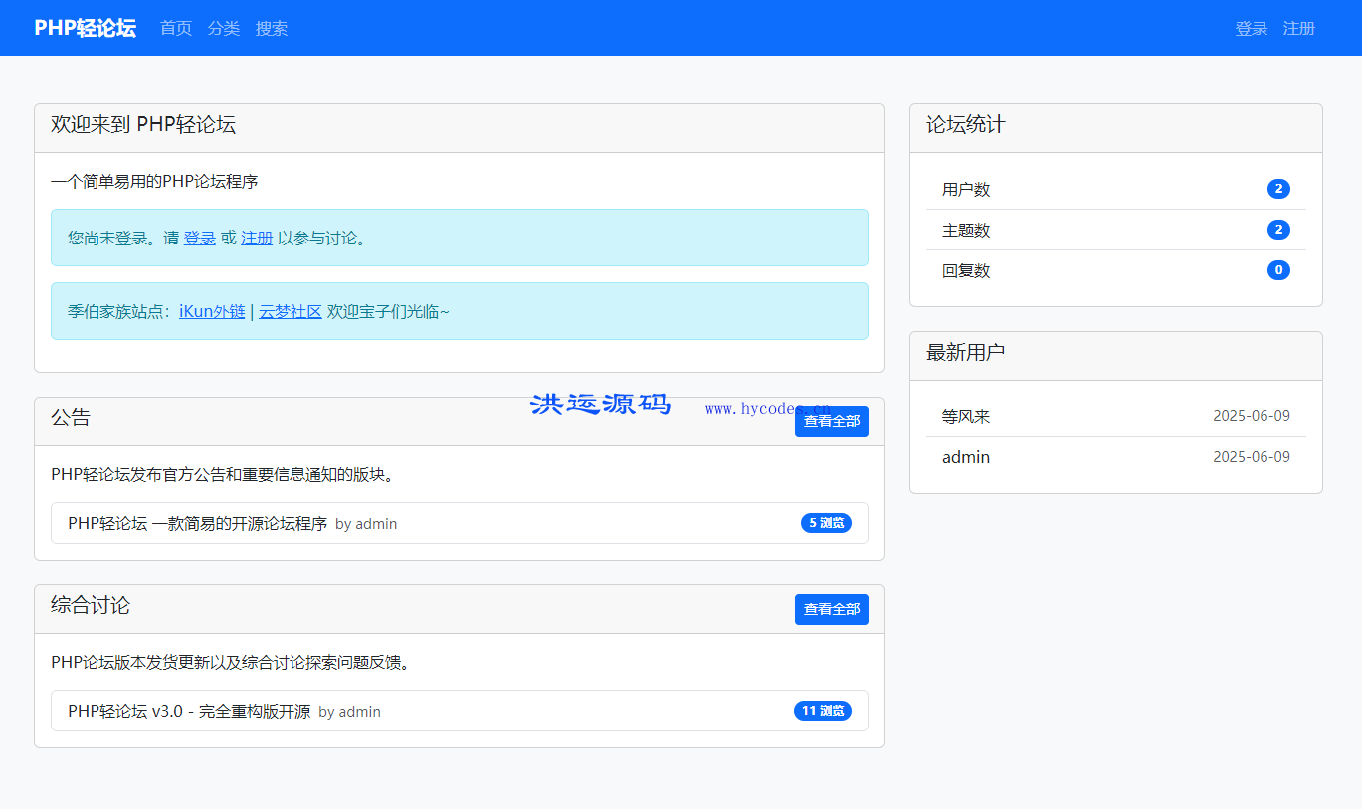Click the 欢迎来到 PHP轻论坛 card header
The height and width of the screenshot is (809, 1362).
(460, 128)
